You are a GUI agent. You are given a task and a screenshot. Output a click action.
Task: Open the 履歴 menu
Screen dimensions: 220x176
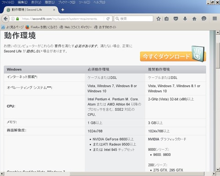50,2
